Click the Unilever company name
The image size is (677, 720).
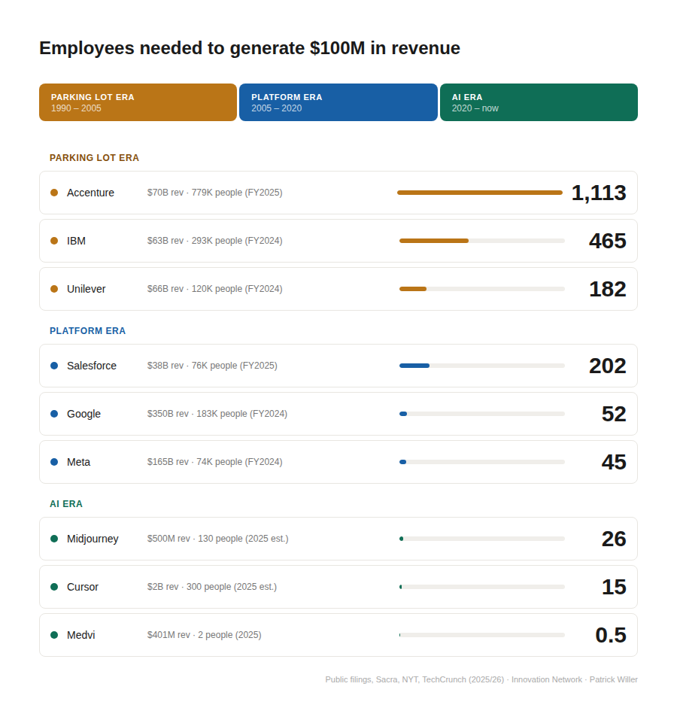tap(87, 290)
